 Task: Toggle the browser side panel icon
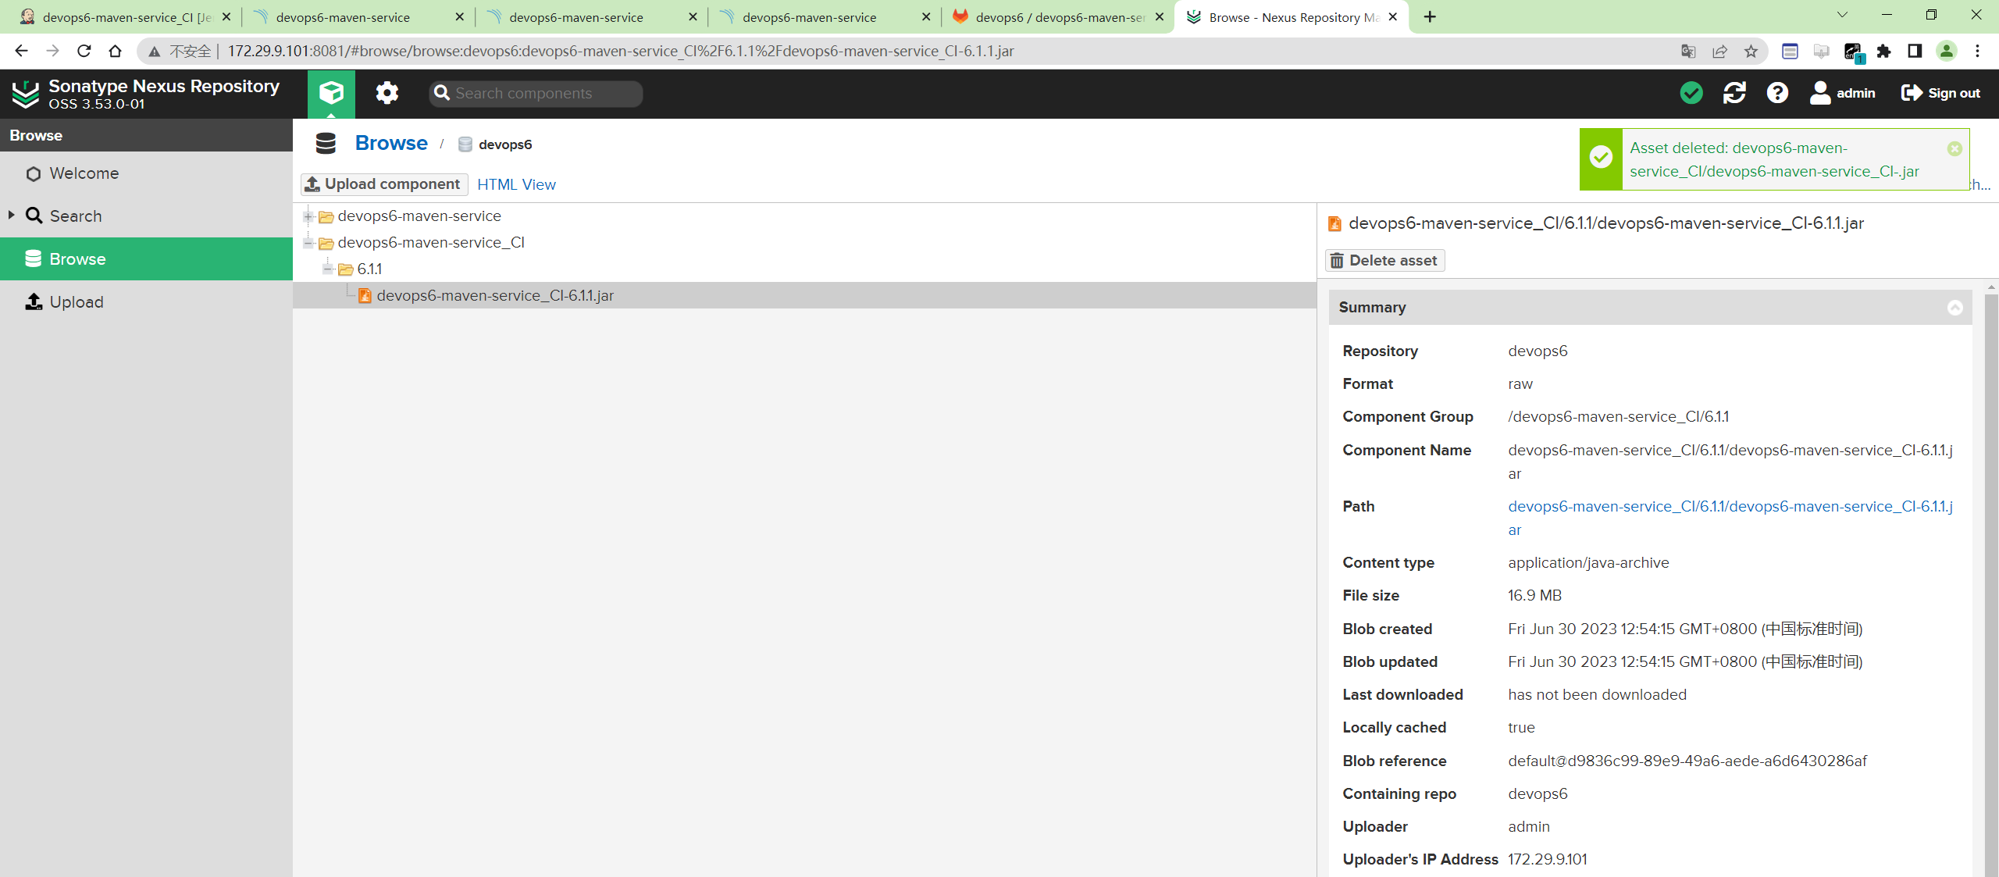pyautogui.click(x=1915, y=52)
